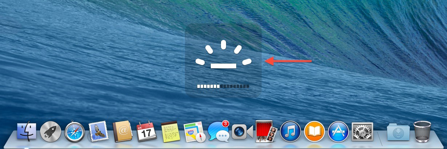Open Downloads folder stack in Dock
Viewport: 447px width, 149px height.
398,132
